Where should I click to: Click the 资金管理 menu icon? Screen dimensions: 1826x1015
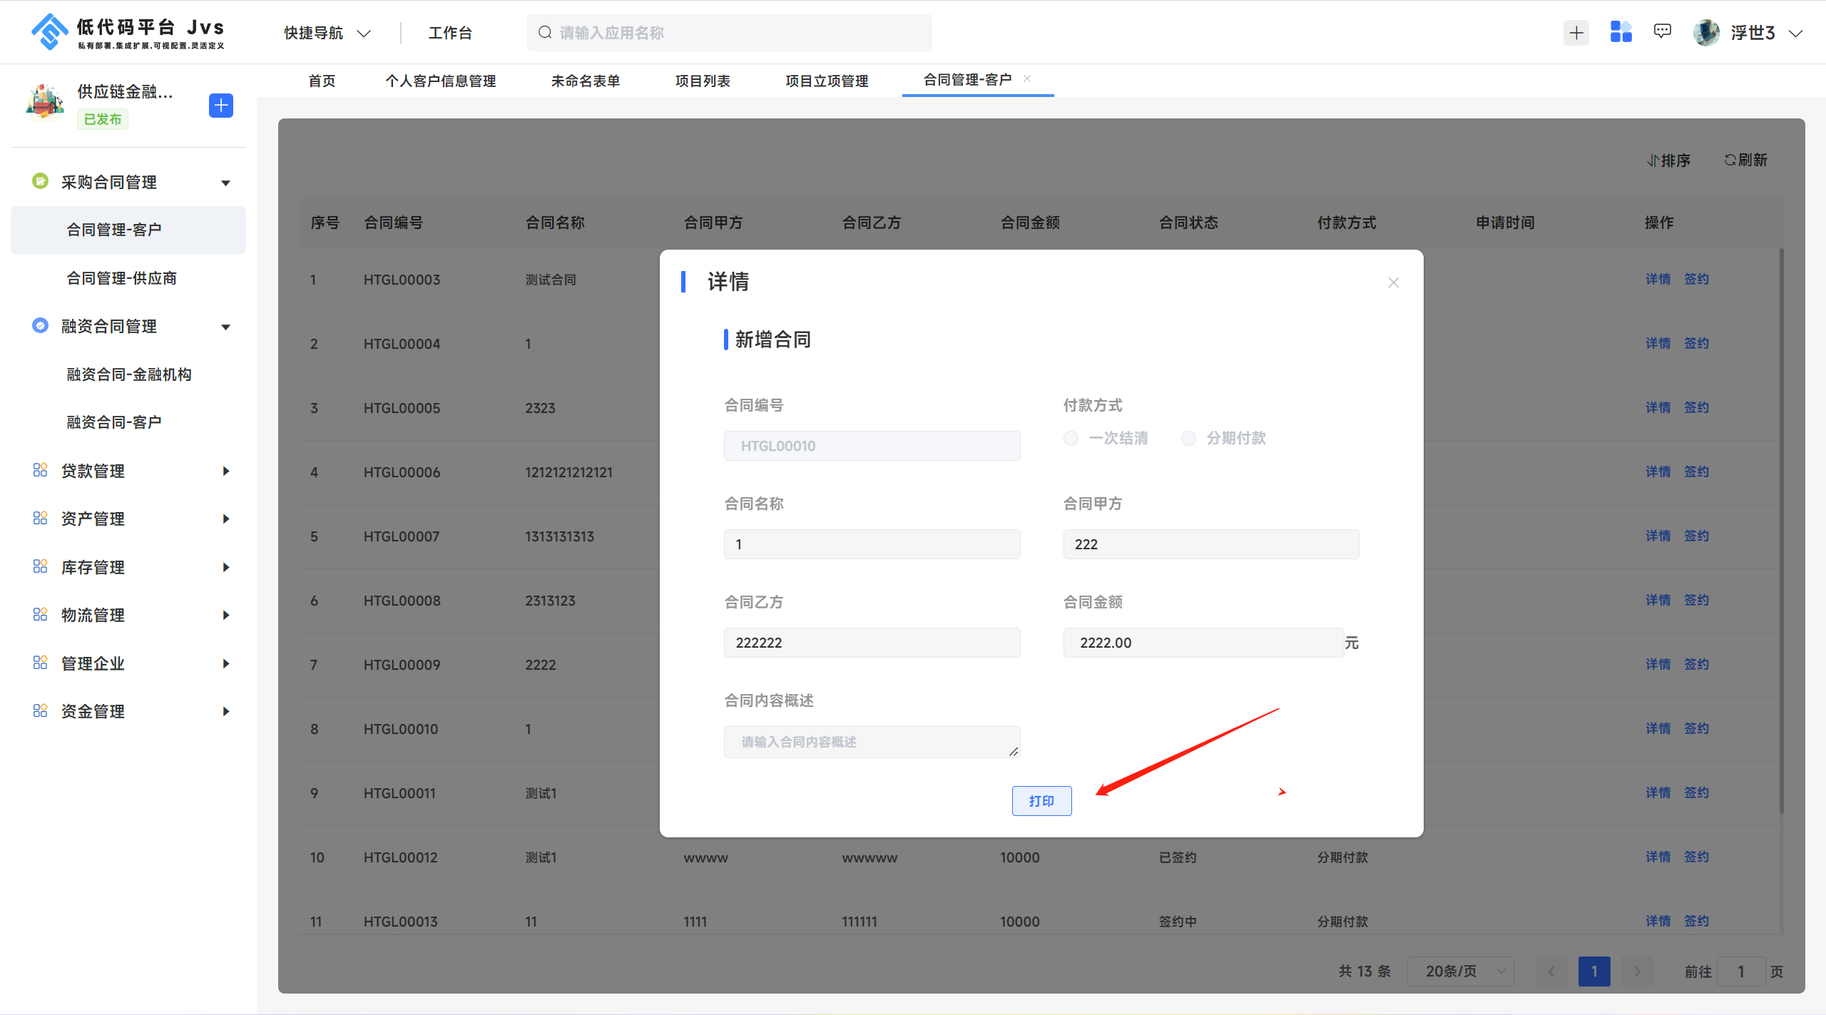41,710
